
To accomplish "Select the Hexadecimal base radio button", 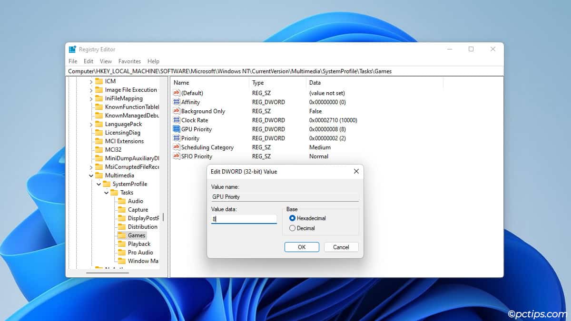I will [293, 218].
